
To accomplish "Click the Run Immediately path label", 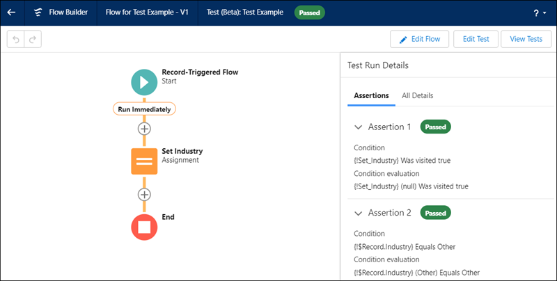I will tap(144, 109).
